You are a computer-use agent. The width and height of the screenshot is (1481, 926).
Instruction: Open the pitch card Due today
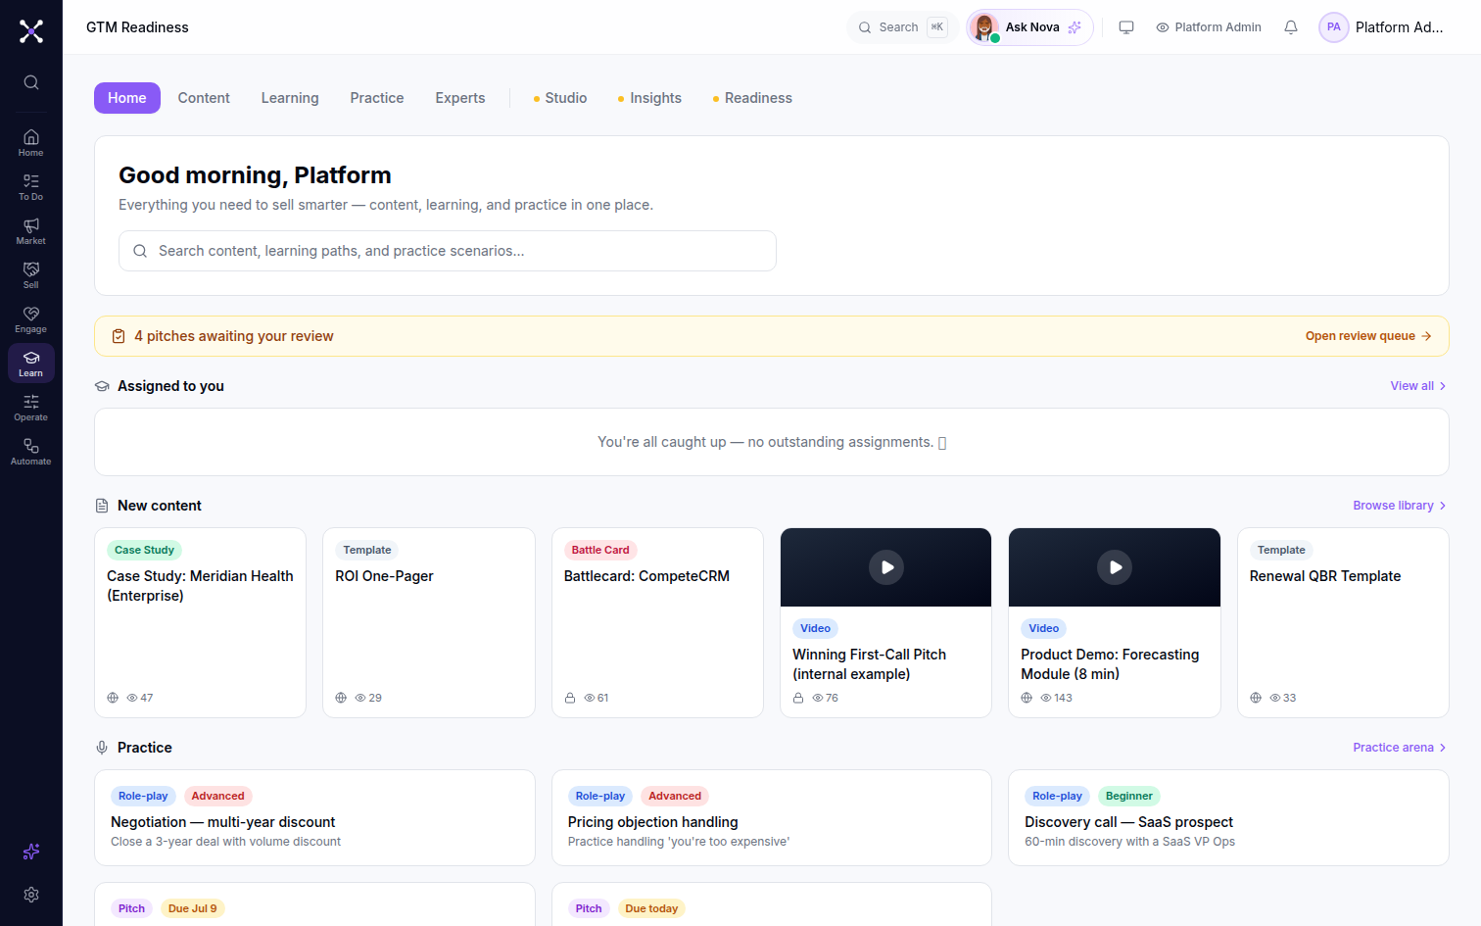coord(772,904)
